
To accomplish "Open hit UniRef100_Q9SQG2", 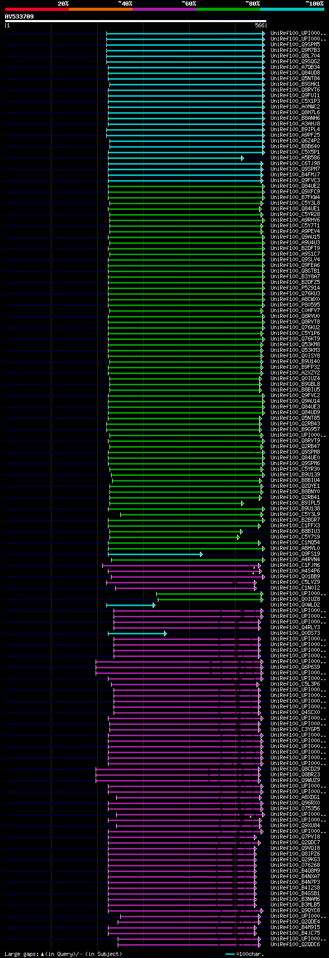I will click(x=295, y=62).
